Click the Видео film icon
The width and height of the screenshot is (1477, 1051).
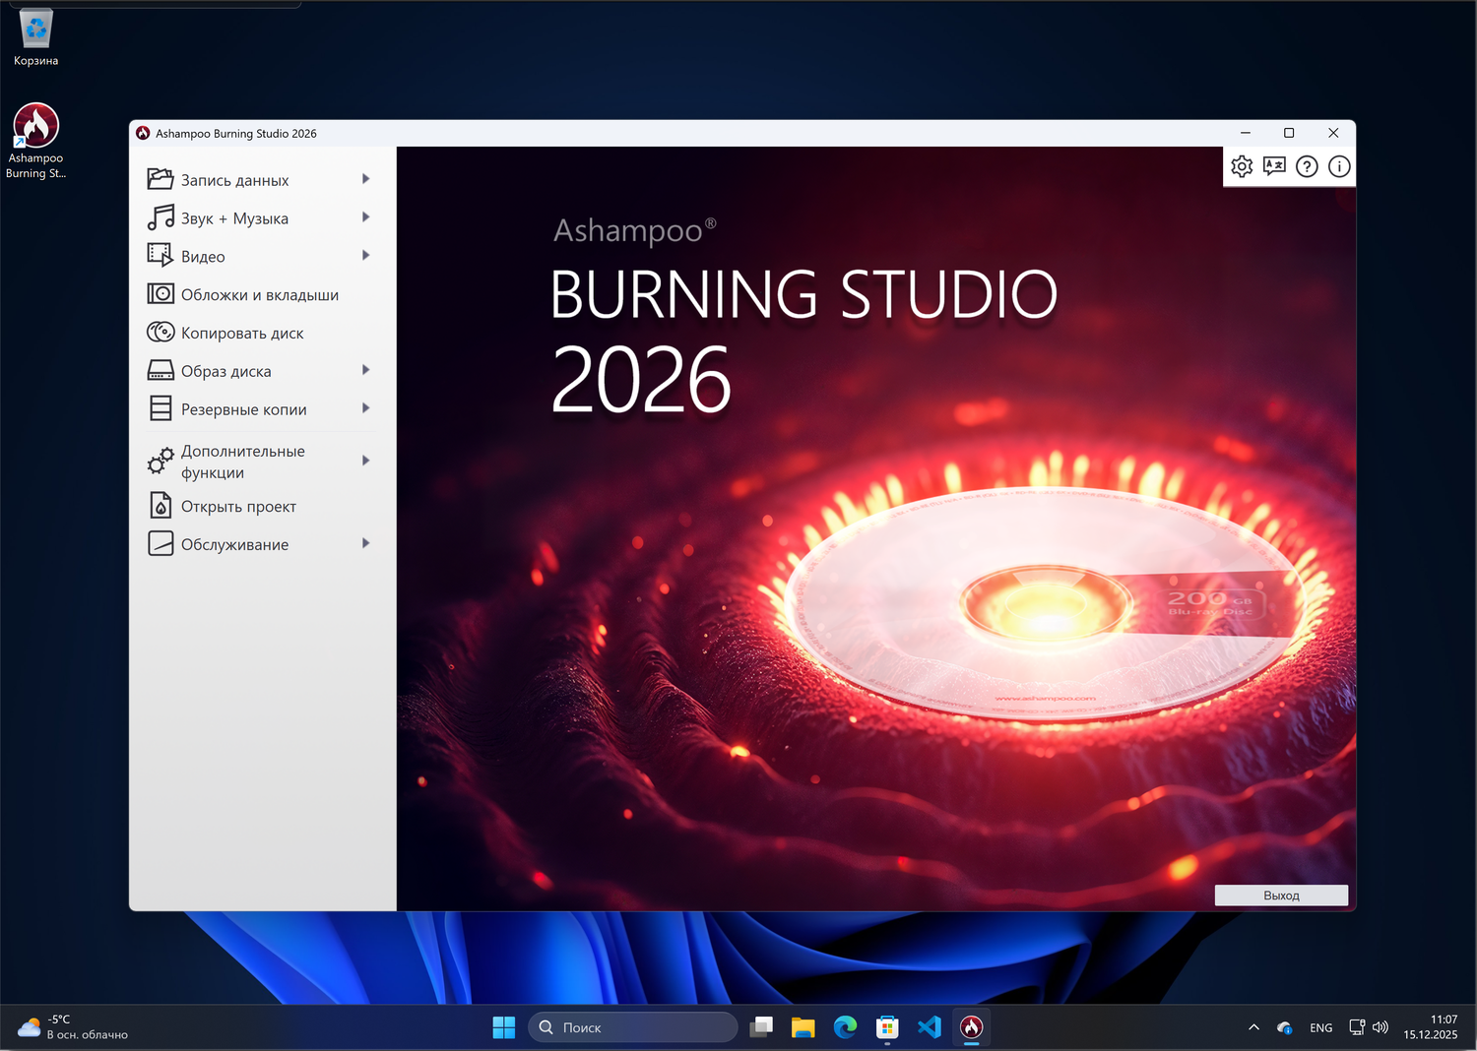tap(161, 256)
